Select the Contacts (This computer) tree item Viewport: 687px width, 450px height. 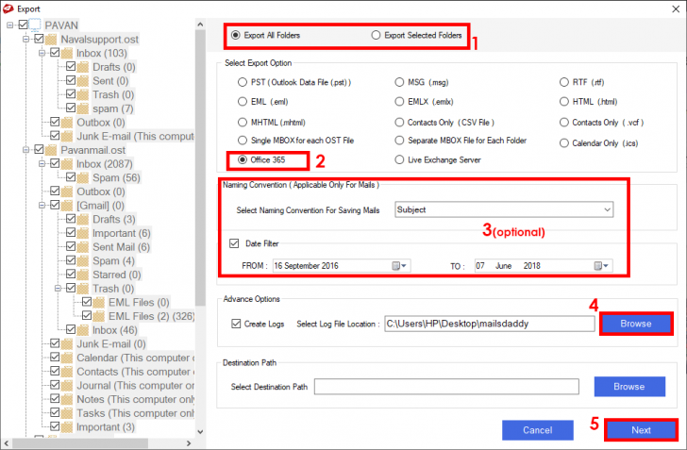(135, 372)
